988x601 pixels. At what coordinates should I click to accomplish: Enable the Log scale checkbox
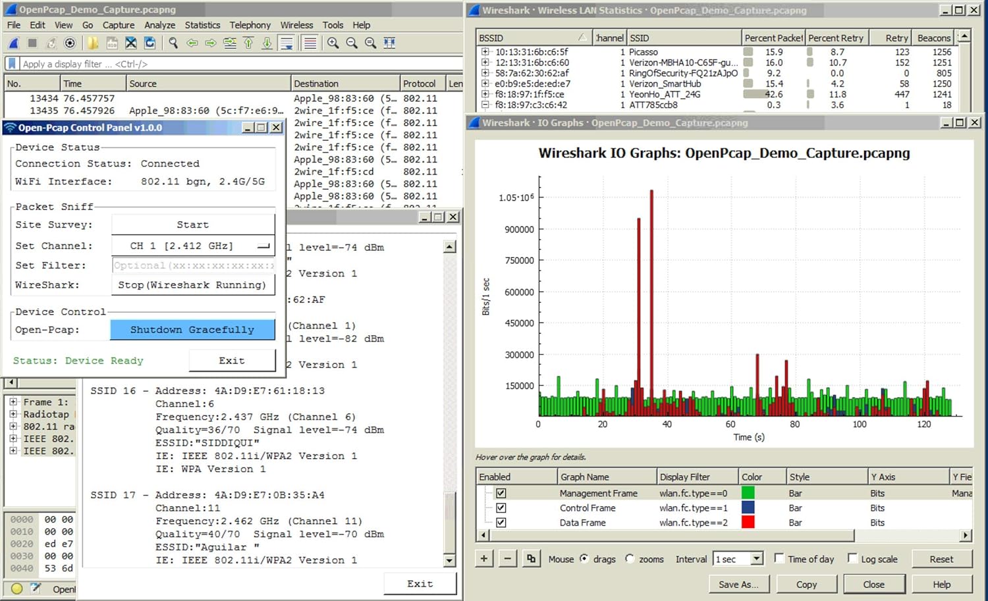click(852, 558)
